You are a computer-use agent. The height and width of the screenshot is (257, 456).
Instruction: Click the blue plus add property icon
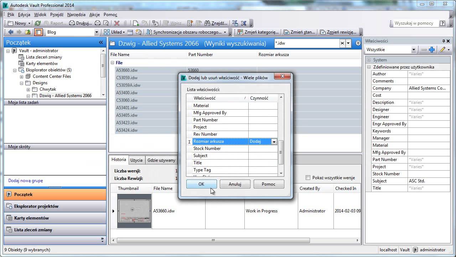click(432, 50)
